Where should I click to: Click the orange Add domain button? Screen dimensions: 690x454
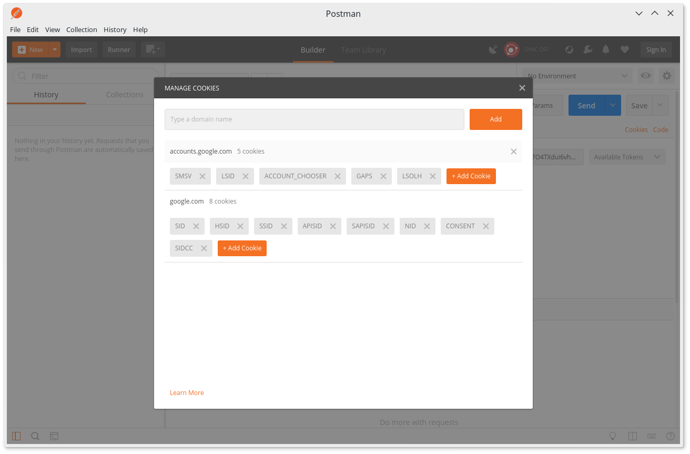pyautogui.click(x=496, y=119)
